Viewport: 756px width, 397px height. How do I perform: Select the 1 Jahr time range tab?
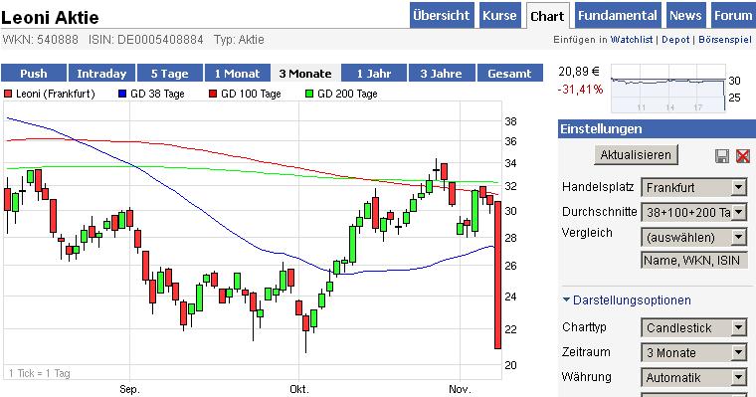(374, 74)
